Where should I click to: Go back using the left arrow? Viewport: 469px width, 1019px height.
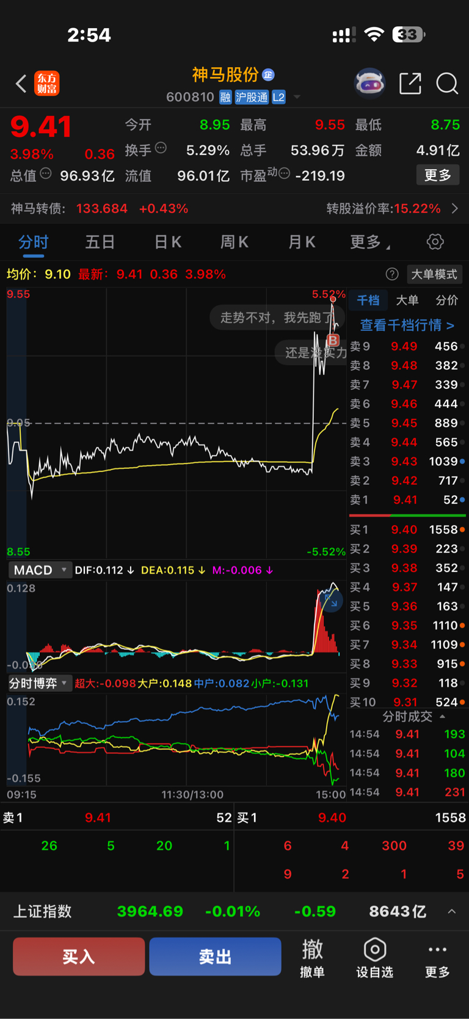click(x=21, y=84)
